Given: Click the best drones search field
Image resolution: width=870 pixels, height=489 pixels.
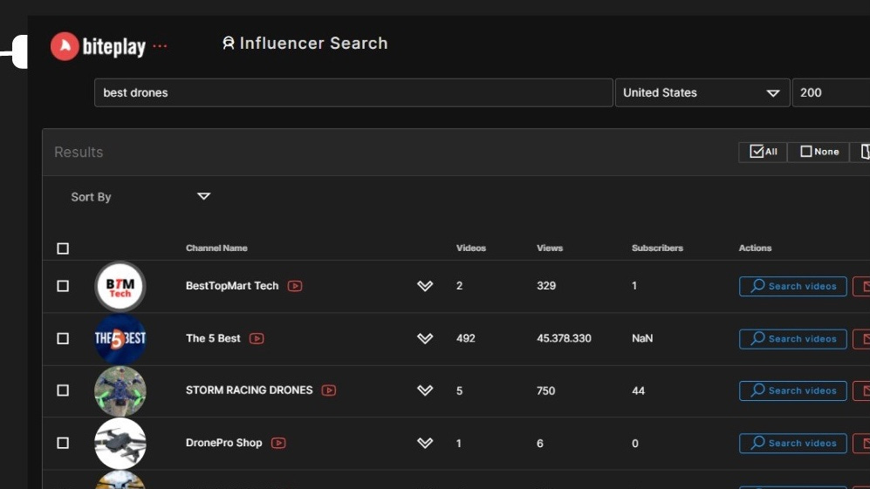Looking at the screenshot, I should pyautogui.click(x=353, y=92).
